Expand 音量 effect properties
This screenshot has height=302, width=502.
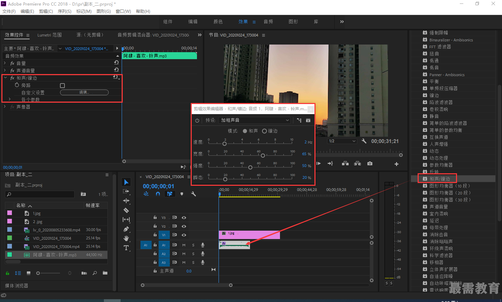coord(5,63)
